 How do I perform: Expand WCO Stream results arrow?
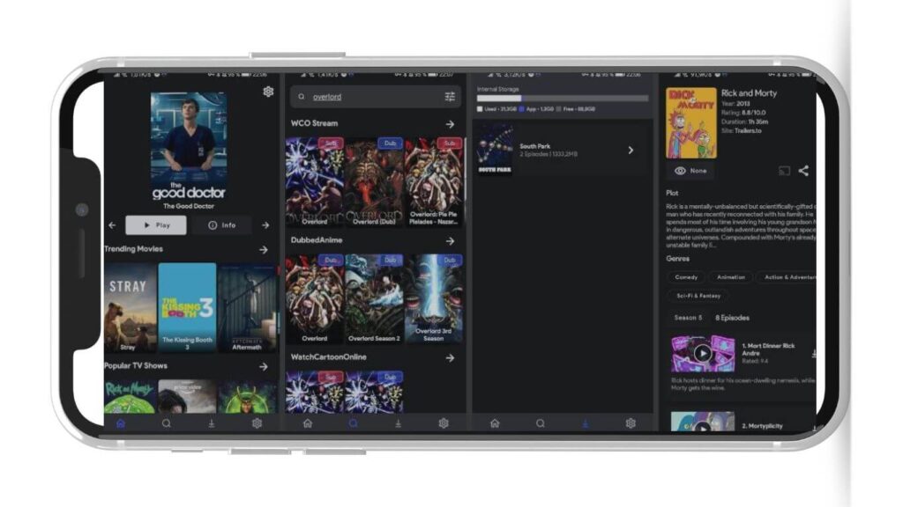click(450, 124)
